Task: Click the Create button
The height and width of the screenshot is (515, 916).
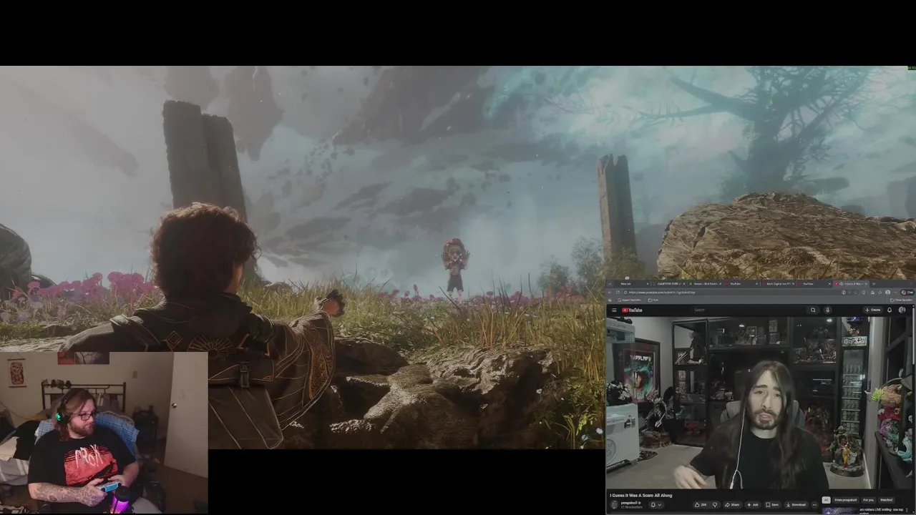Action: tap(873, 310)
